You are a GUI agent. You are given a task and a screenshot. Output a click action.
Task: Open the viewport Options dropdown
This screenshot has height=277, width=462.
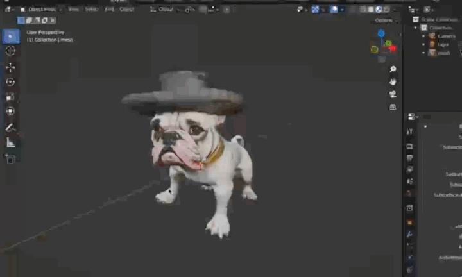pyautogui.click(x=386, y=21)
